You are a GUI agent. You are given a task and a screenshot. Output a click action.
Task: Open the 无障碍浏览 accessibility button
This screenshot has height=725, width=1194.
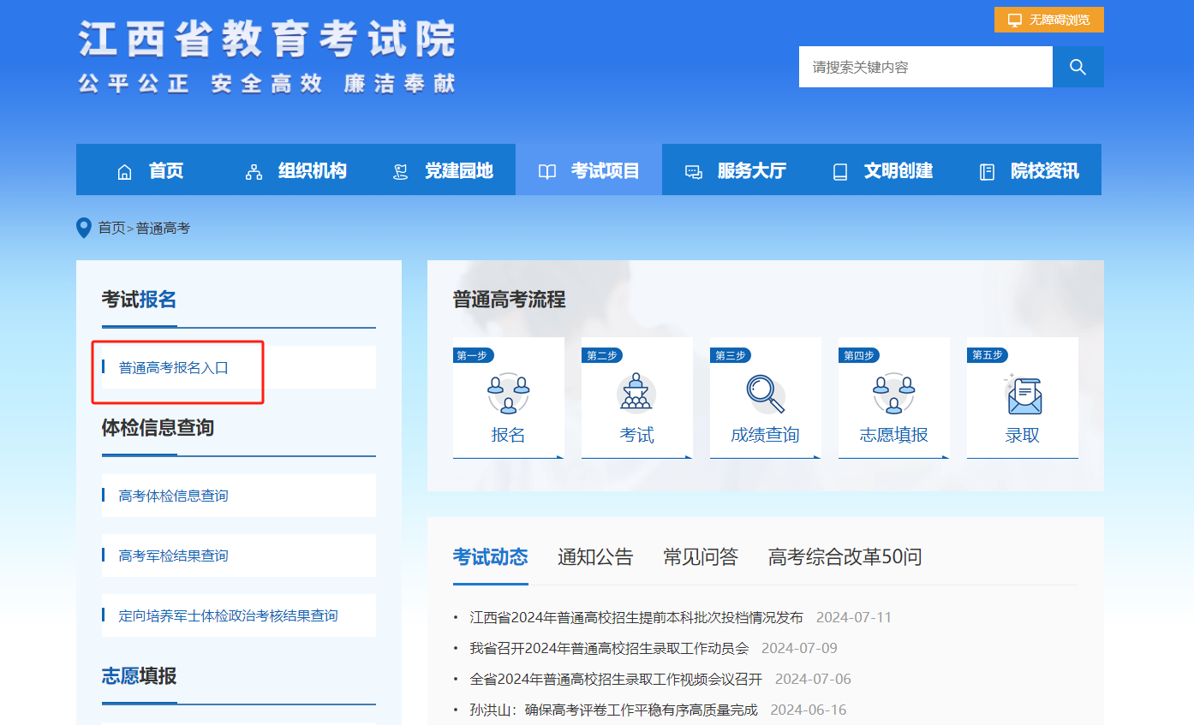1049,20
